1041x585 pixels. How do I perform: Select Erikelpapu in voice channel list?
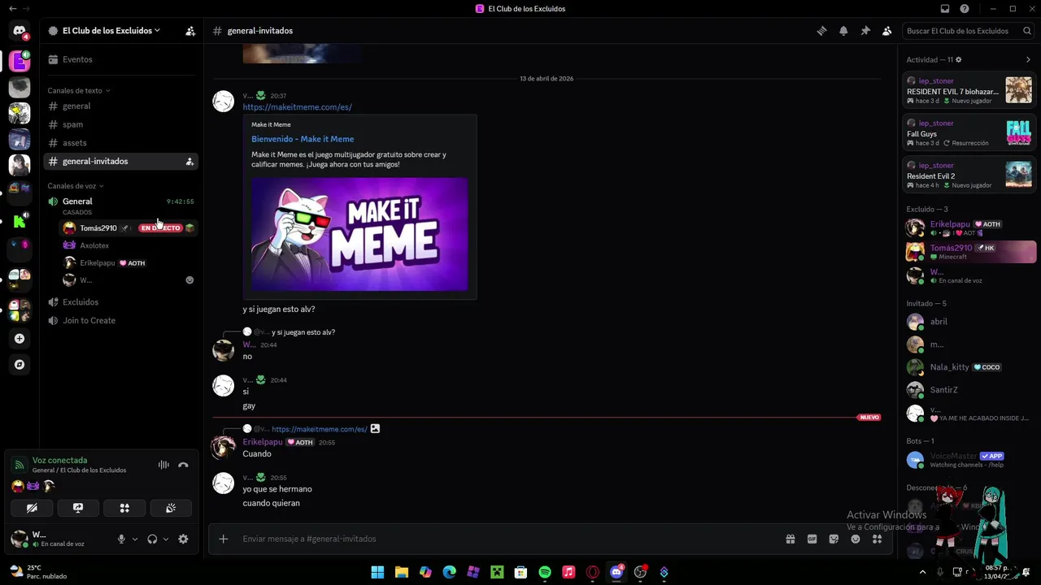coord(128,263)
